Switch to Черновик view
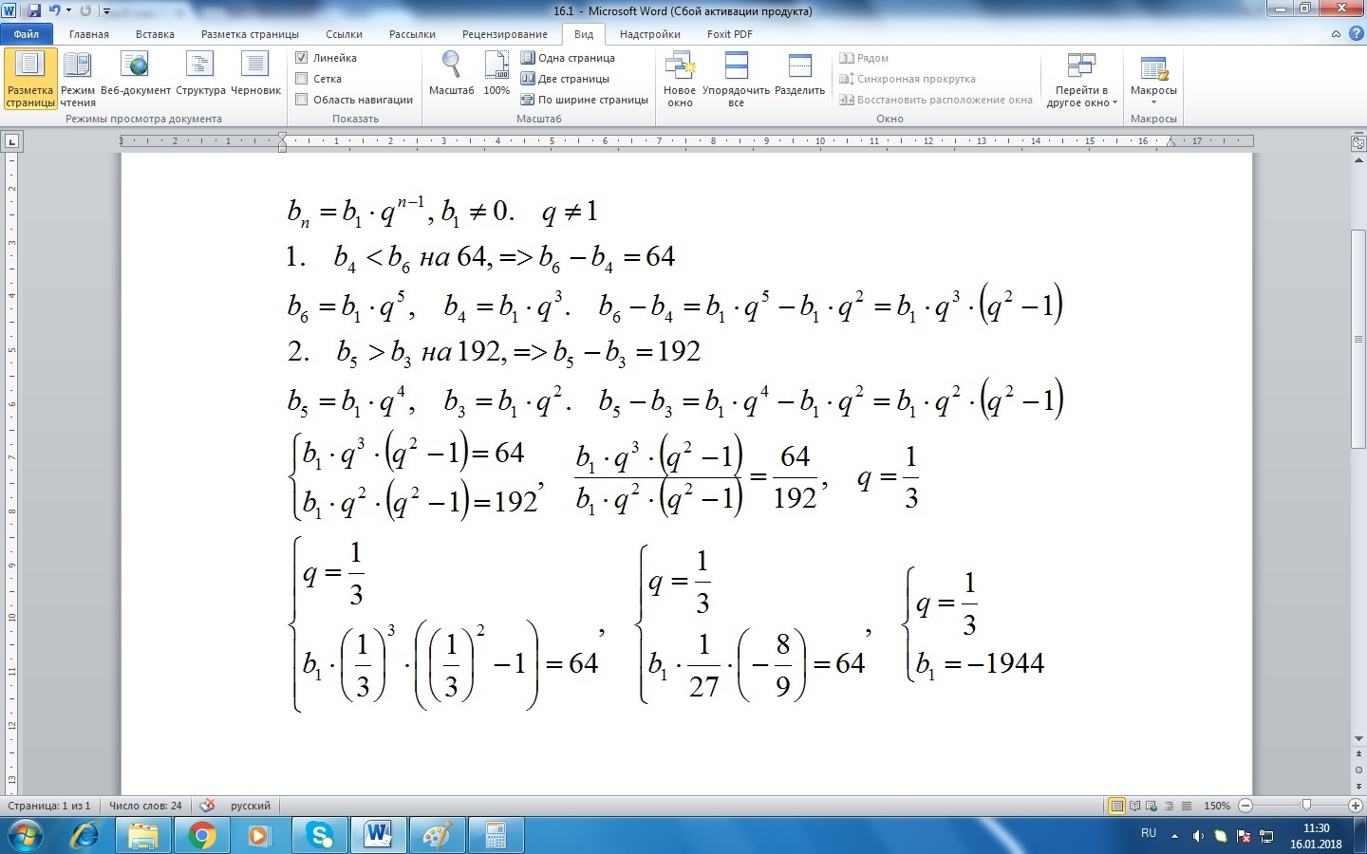This screenshot has height=854, width=1367. 254,76
